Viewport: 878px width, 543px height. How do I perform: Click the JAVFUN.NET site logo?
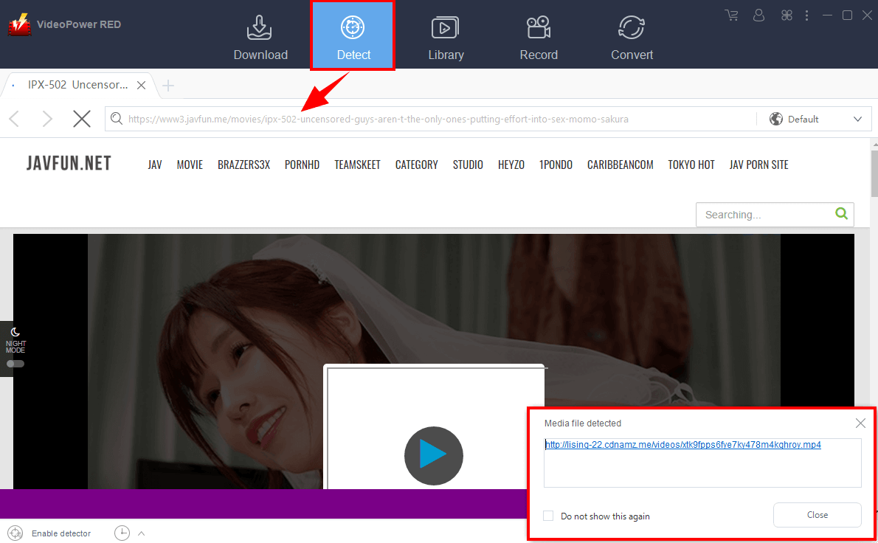click(x=69, y=164)
